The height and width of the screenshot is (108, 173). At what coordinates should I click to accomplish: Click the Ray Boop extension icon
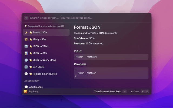[x=25, y=92]
